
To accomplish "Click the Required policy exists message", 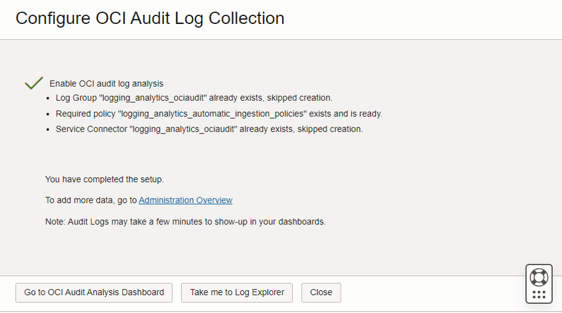I will (219, 114).
